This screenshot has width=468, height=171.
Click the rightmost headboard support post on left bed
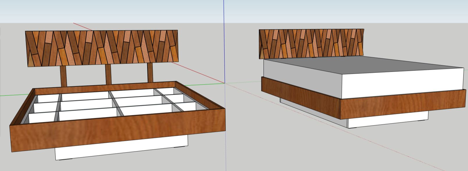point(150,73)
